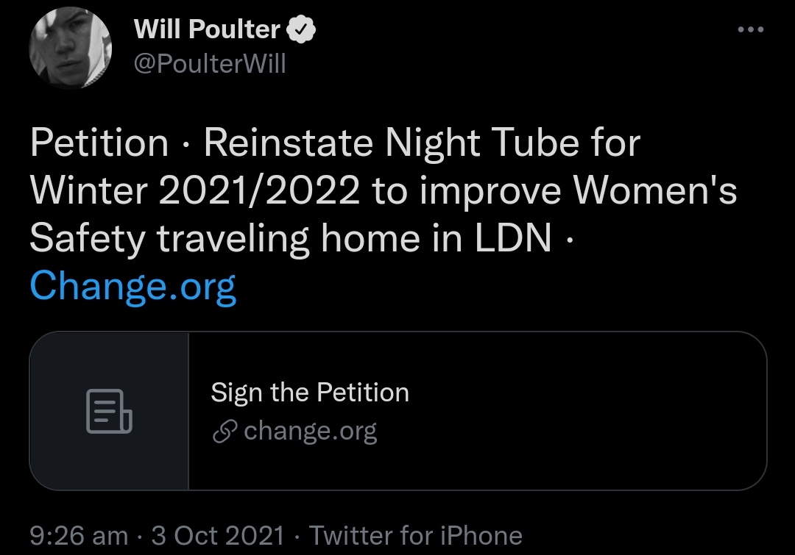This screenshot has height=555, width=795.
Task: Click the 3 Oct 2021 date
Action: 217,535
